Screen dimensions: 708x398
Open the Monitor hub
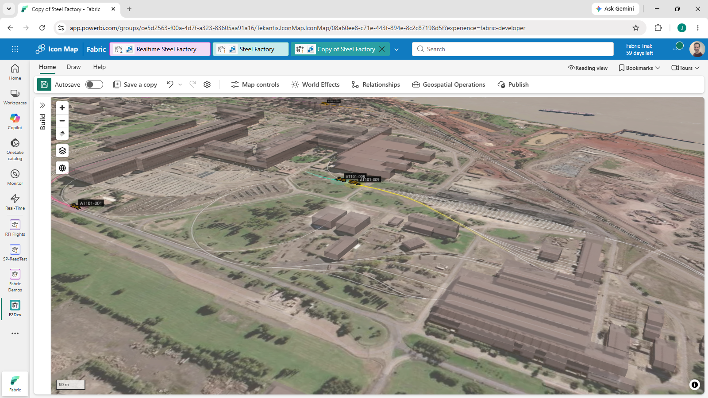pos(15,177)
